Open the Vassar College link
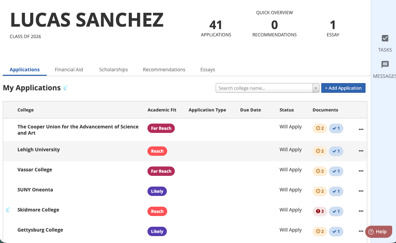Viewport: 396px width, 243px height. [x=35, y=170]
